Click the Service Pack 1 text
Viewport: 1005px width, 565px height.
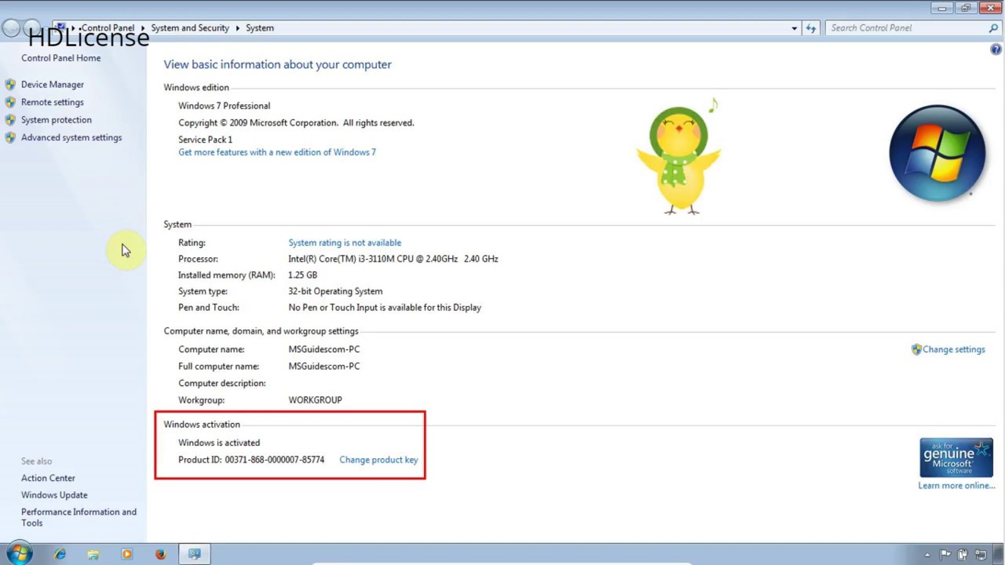click(205, 139)
